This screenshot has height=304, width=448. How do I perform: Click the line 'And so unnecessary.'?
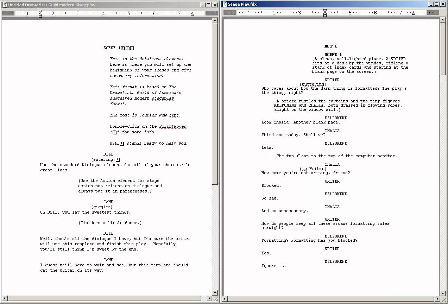285,211
